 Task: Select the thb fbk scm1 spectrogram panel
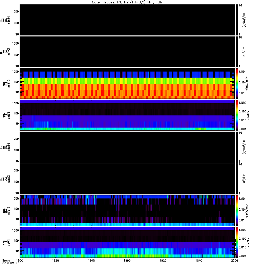tap(127, 115)
